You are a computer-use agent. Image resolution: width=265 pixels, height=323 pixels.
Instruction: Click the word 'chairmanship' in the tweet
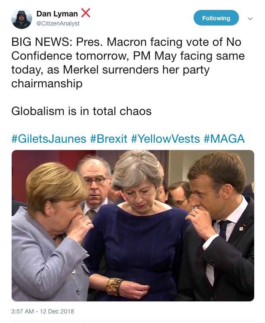click(47, 83)
